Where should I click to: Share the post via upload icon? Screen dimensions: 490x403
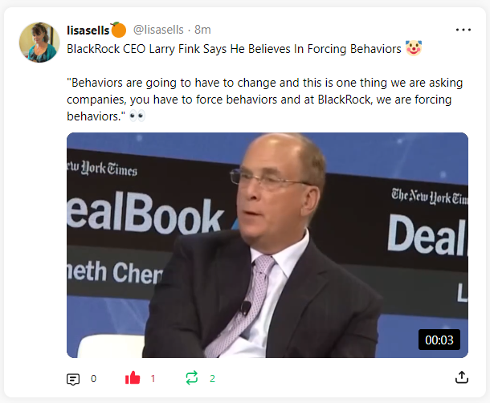462,377
